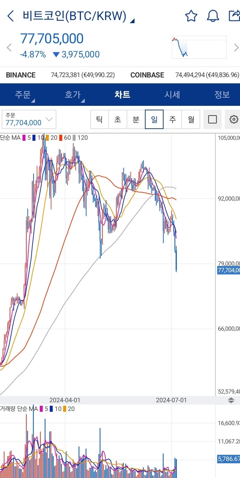Add BTC/KRW to favorites with star icon

coord(191,16)
